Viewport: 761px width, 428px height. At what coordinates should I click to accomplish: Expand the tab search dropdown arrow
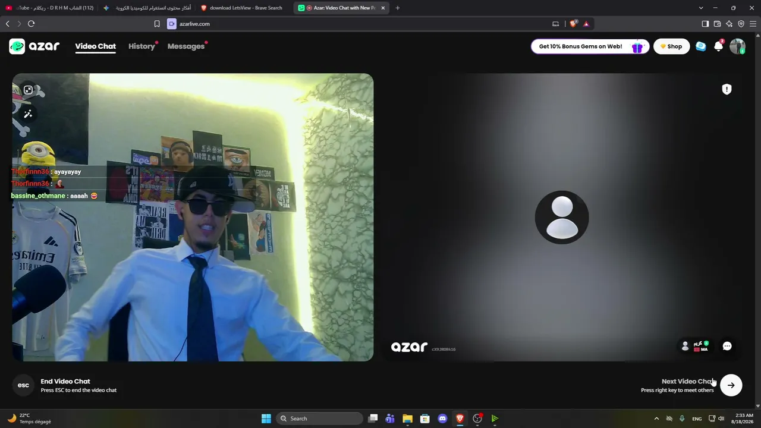pyautogui.click(x=701, y=8)
